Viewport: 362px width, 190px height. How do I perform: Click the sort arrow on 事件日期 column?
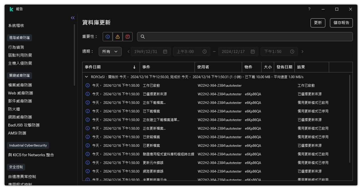[134, 67]
